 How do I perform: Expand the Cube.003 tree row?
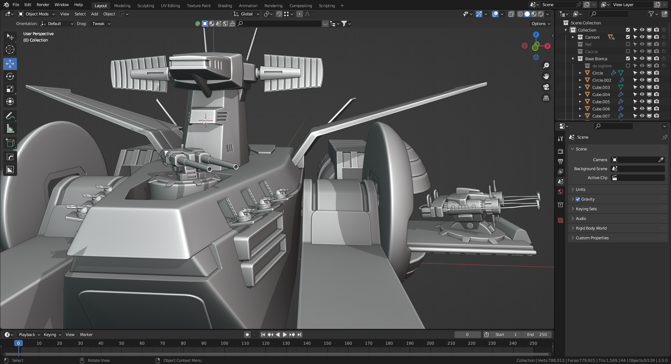point(580,87)
